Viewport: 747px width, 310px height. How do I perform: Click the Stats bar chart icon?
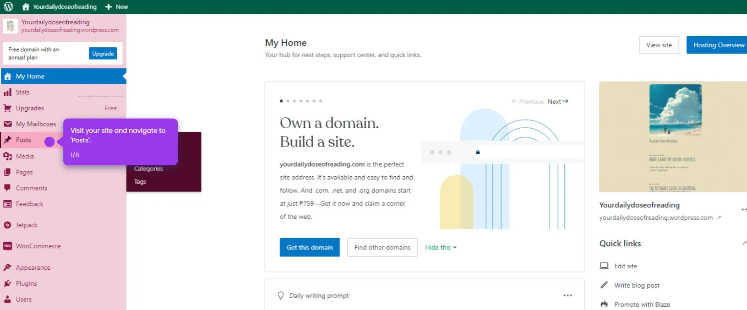point(8,92)
